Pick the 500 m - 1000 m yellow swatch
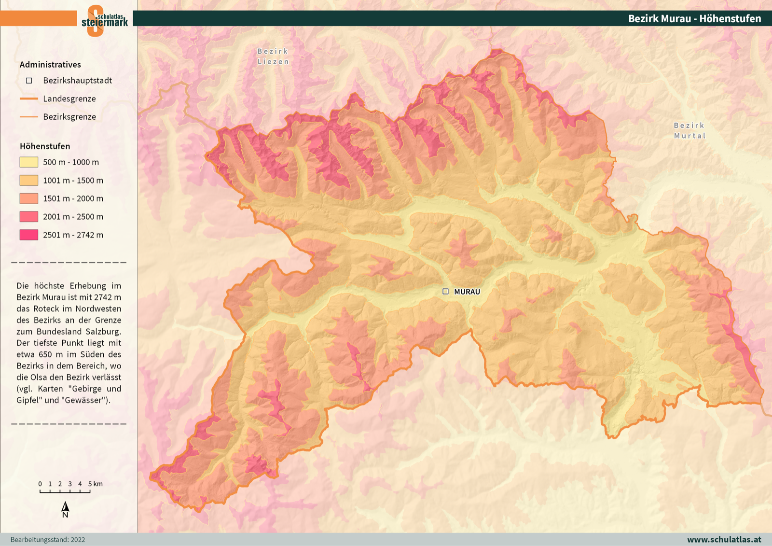 (29, 162)
